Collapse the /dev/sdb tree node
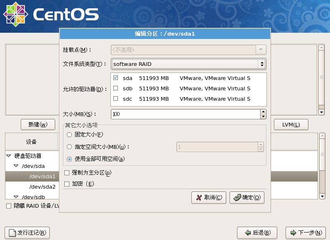This screenshot has width=330, height=240. pyautogui.click(x=16, y=197)
